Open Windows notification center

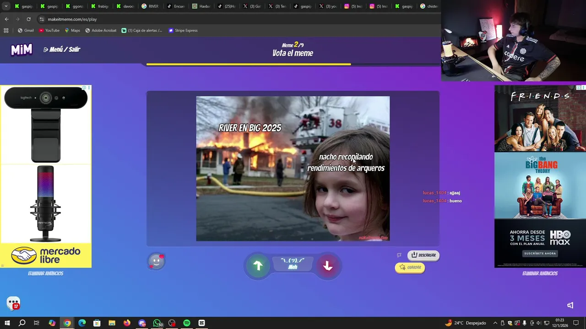click(x=576, y=323)
